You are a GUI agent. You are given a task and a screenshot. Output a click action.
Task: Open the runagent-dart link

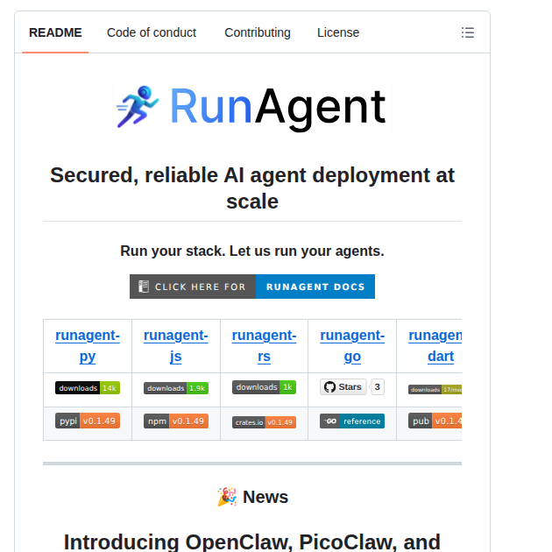coord(435,346)
